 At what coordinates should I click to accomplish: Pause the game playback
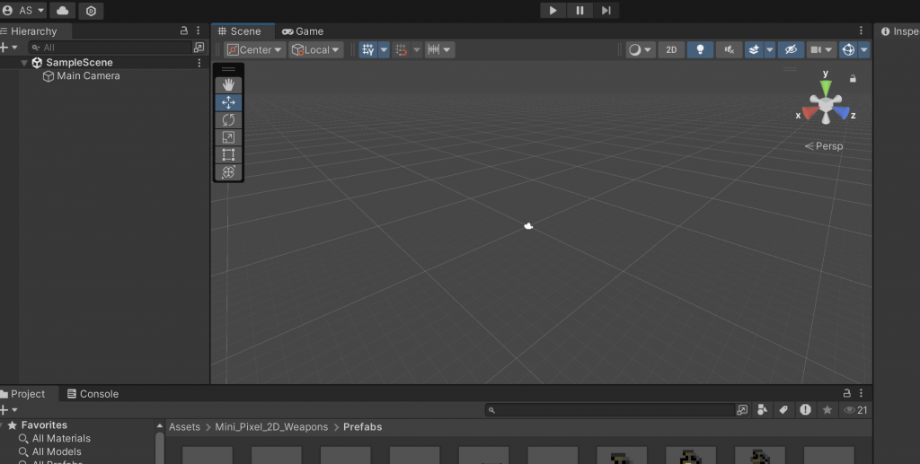pos(579,10)
